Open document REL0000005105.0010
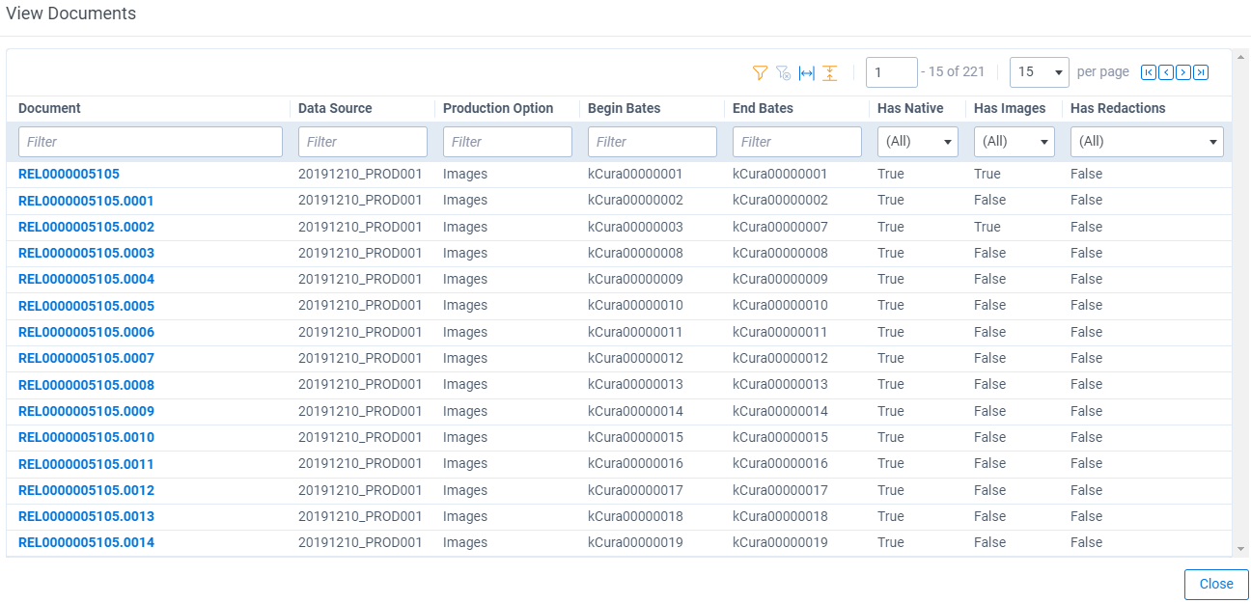Image resolution: width=1251 pixels, height=603 pixels. 86,437
